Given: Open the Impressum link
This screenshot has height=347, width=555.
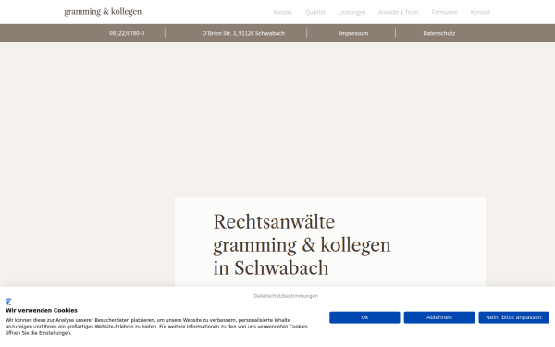Looking at the screenshot, I should tap(353, 33).
